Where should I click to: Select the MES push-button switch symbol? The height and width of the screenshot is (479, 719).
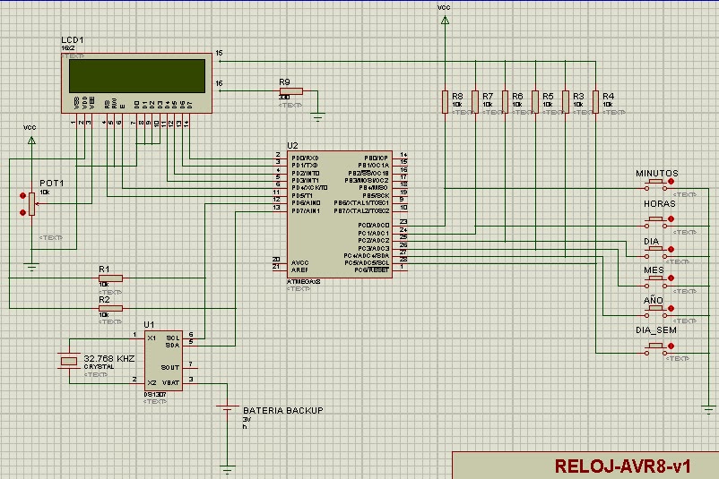(x=655, y=282)
